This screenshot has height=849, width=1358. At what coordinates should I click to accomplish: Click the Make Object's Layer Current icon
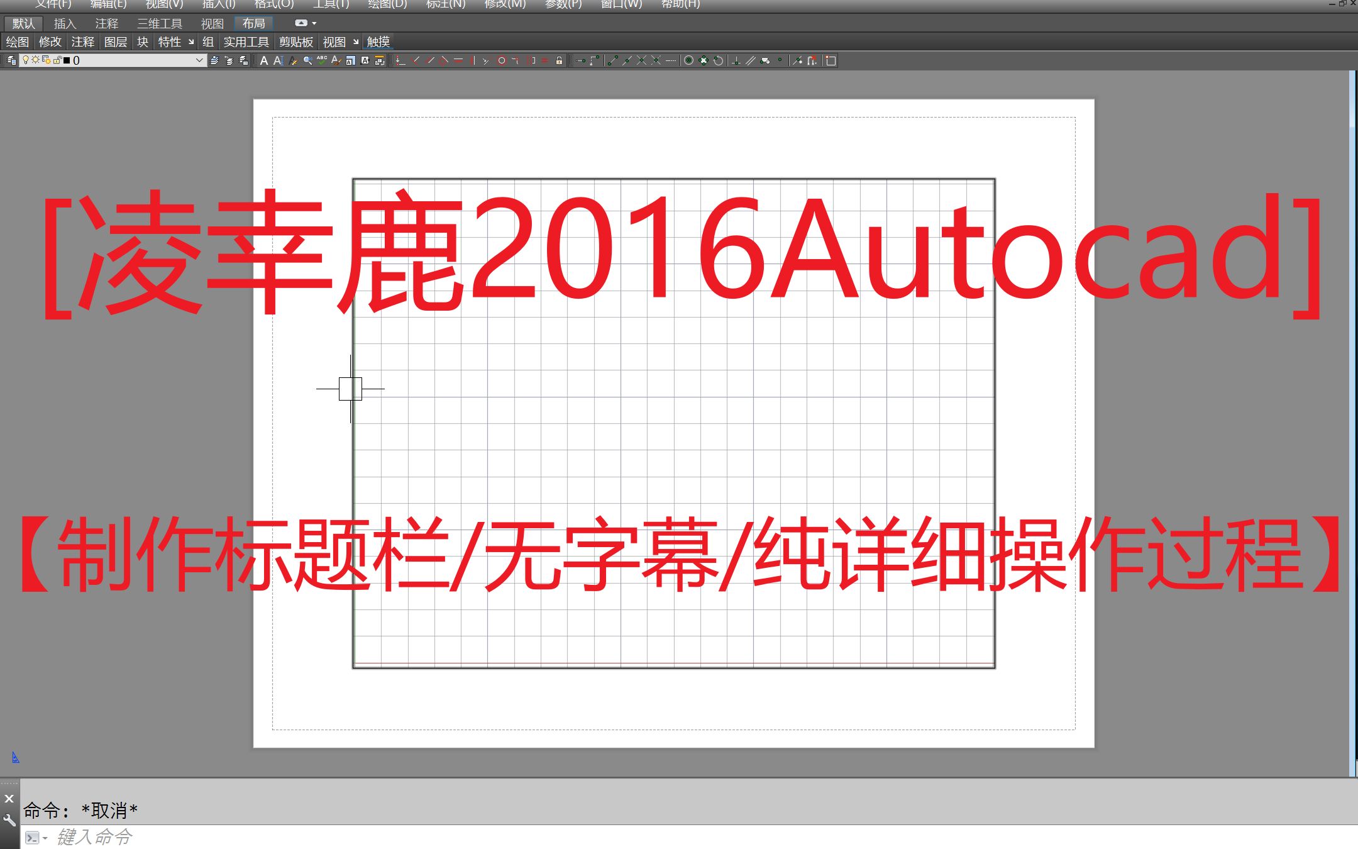point(214,60)
